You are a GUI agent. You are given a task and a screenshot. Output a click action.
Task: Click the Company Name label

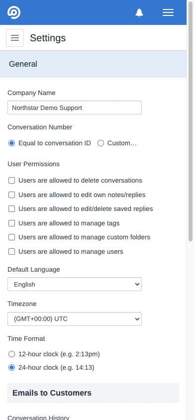coord(31,93)
